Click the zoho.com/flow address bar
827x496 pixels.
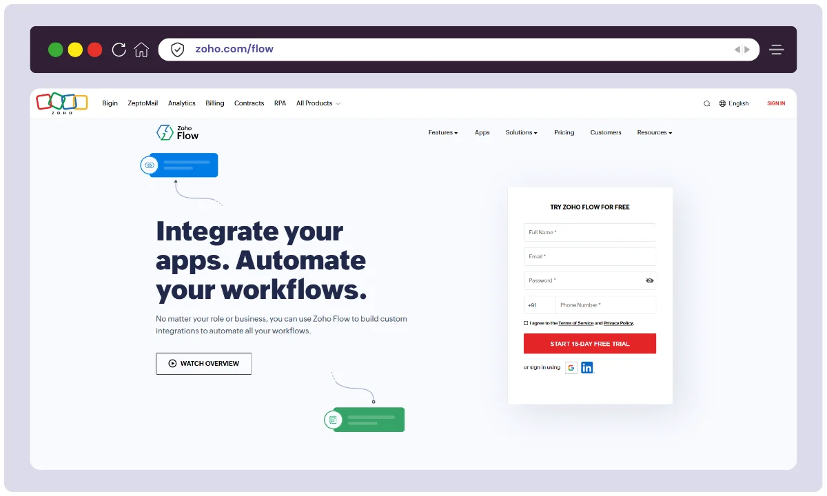tap(459, 50)
